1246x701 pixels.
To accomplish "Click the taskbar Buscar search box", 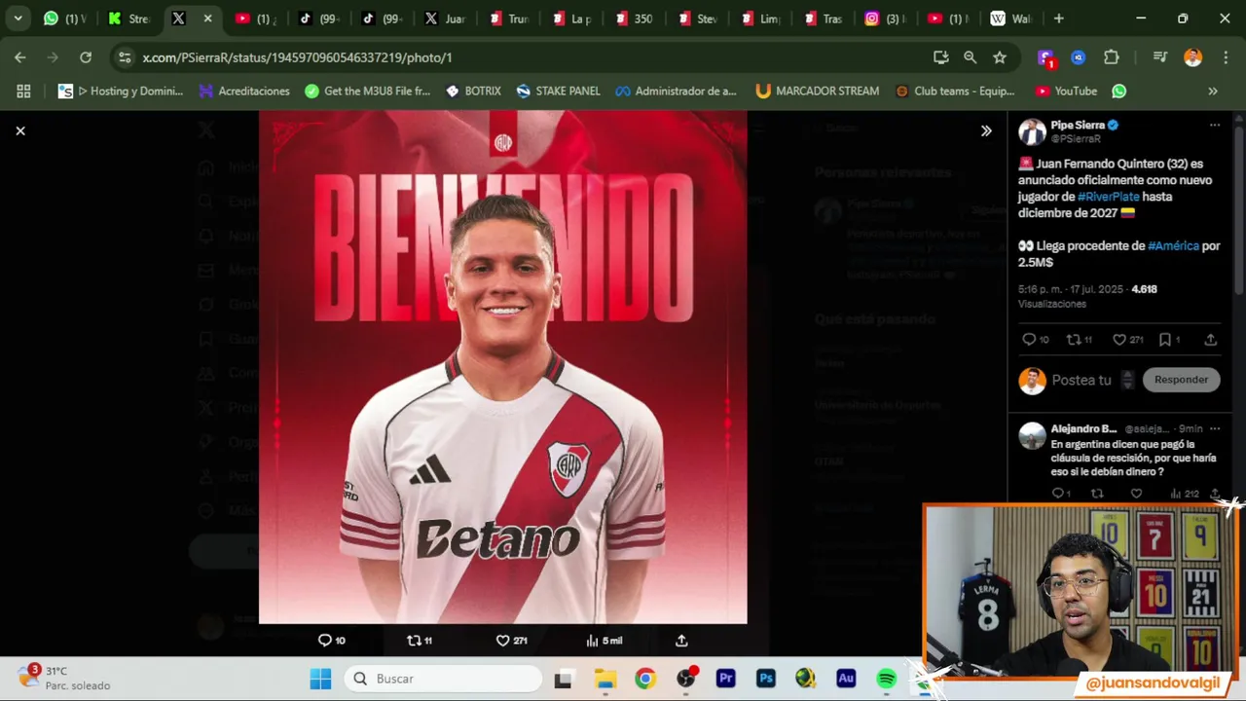I will click(443, 679).
